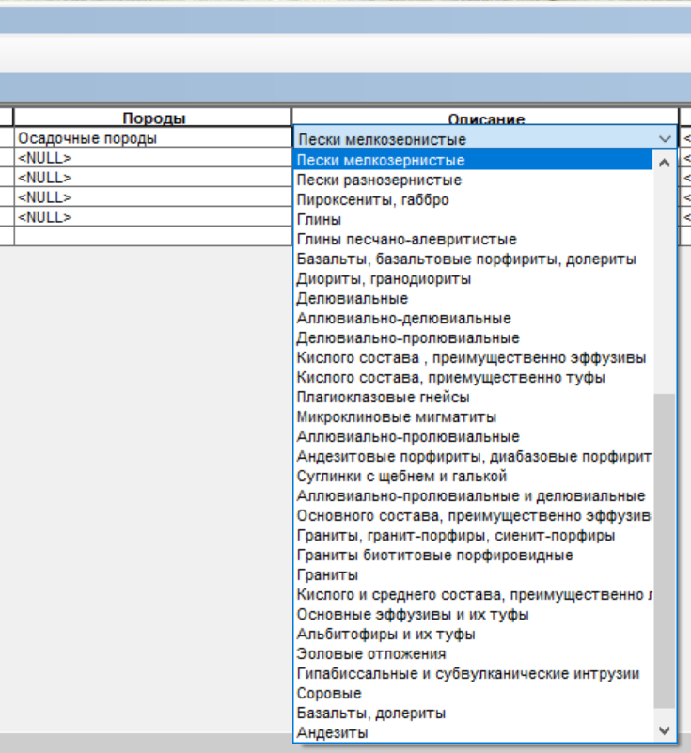
Task: Select 'Пески мелкозернистые' highlighted list option
Action: point(473,160)
